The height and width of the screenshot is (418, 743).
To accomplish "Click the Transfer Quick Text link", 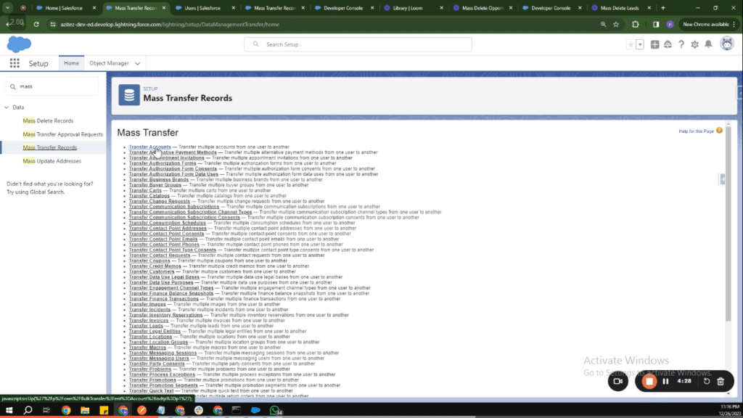I will click(x=151, y=391).
